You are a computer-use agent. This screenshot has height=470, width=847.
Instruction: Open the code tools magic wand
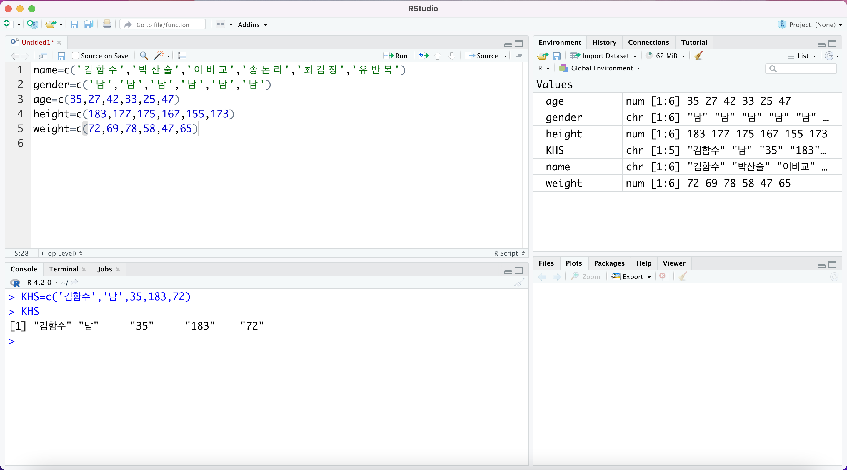[x=159, y=56]
